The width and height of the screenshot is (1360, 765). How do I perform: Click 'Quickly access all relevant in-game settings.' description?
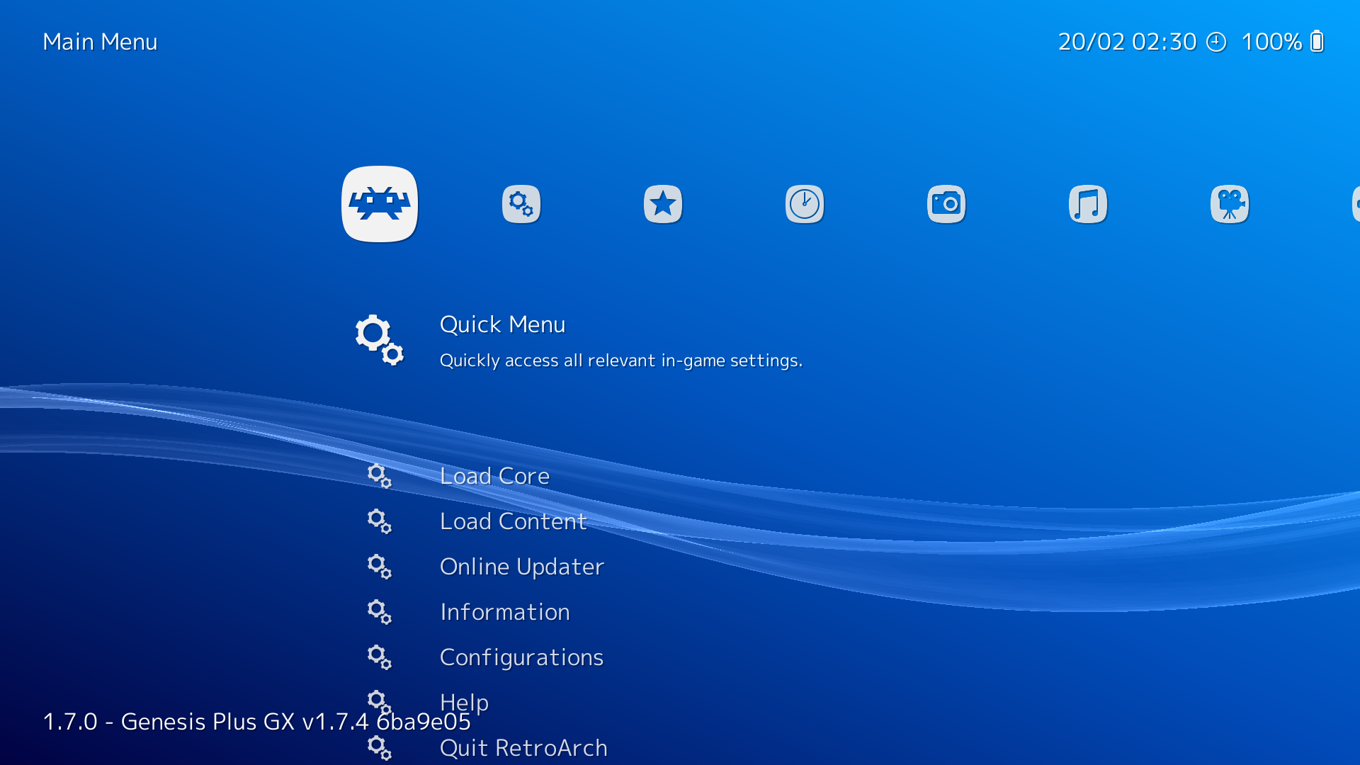coord(621,361)
